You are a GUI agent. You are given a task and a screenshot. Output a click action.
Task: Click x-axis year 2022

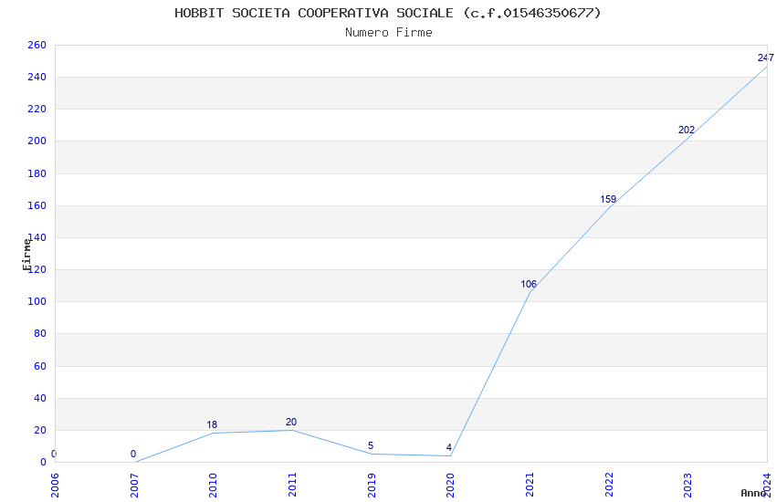[x=609, y=485]
